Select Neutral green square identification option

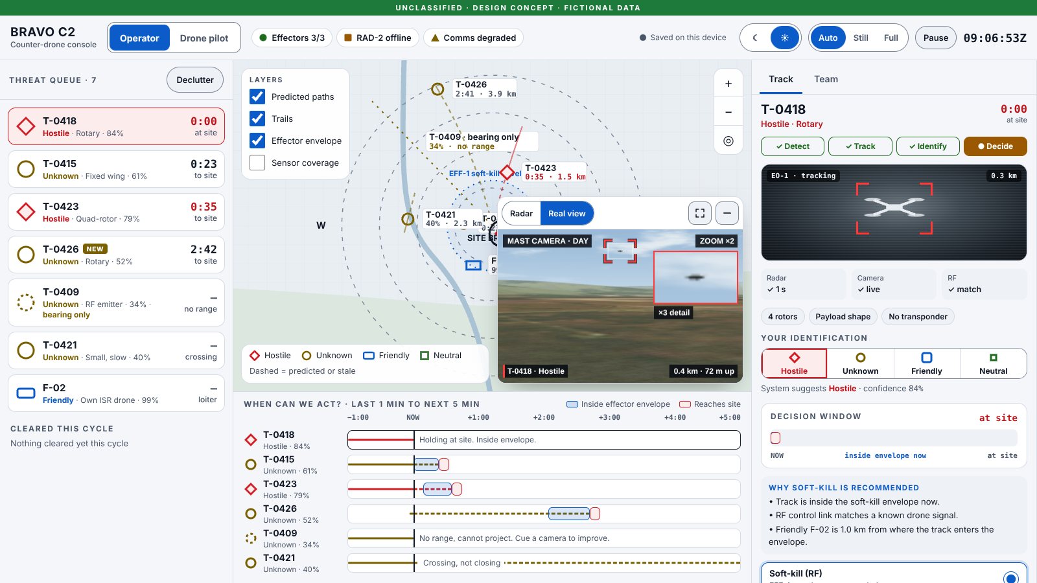click(993, 363)
